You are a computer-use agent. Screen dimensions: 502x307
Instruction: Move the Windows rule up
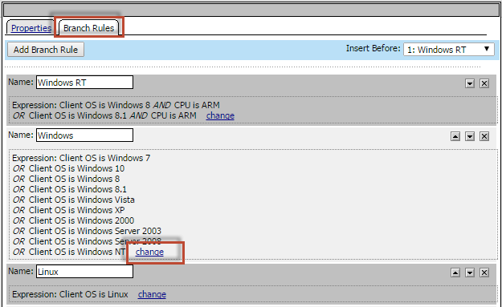tap(455, 137)
